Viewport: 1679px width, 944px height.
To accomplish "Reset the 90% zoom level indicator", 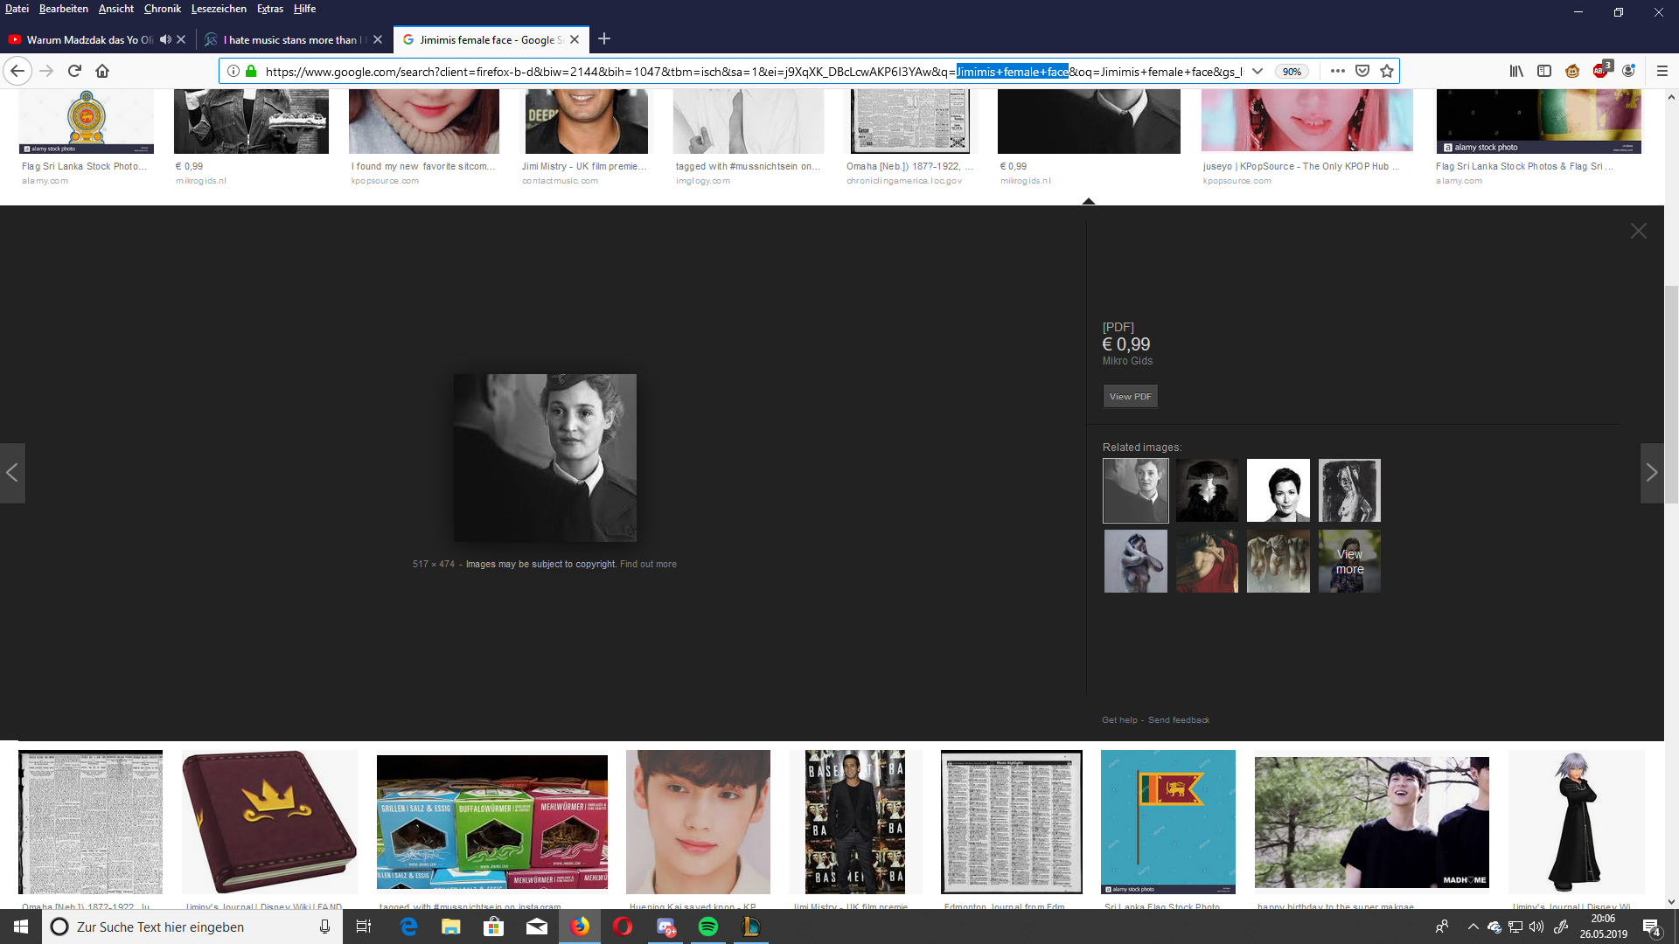I will 1292,72.
